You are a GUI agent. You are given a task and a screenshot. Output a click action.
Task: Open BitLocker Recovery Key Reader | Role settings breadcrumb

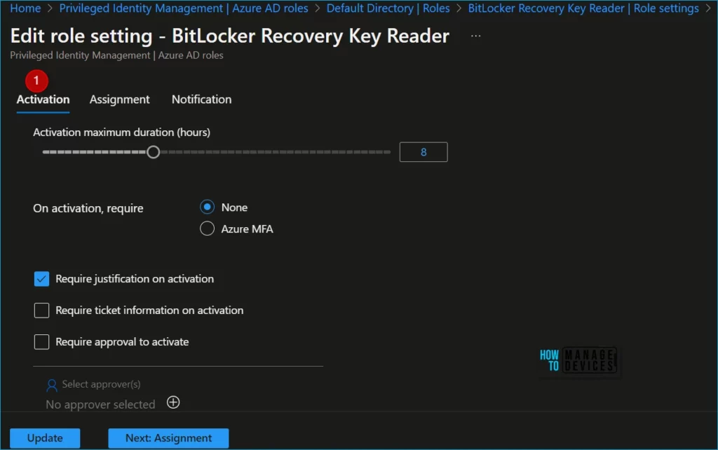click(583, 8)
